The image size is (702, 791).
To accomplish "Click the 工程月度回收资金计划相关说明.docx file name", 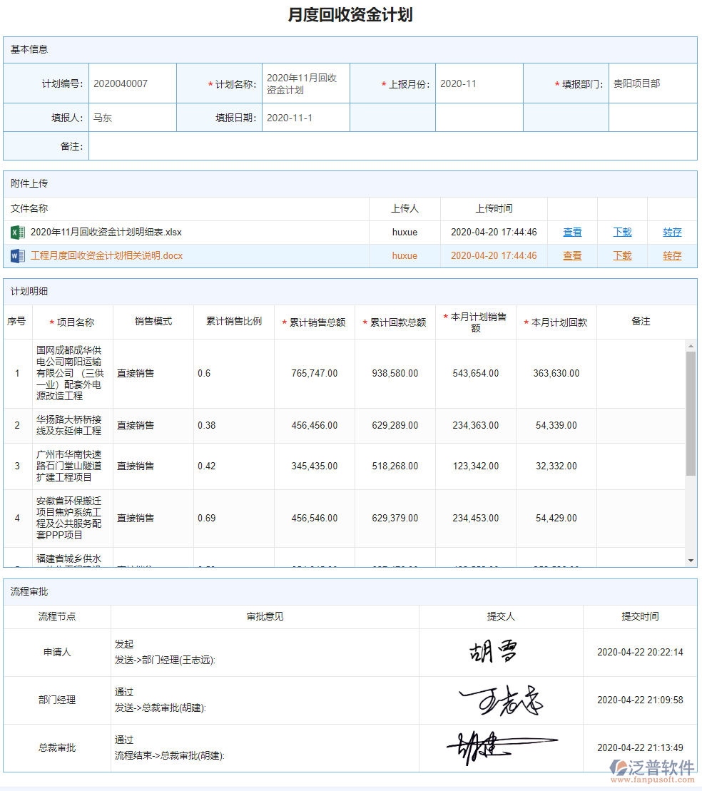I will (107, 255).
